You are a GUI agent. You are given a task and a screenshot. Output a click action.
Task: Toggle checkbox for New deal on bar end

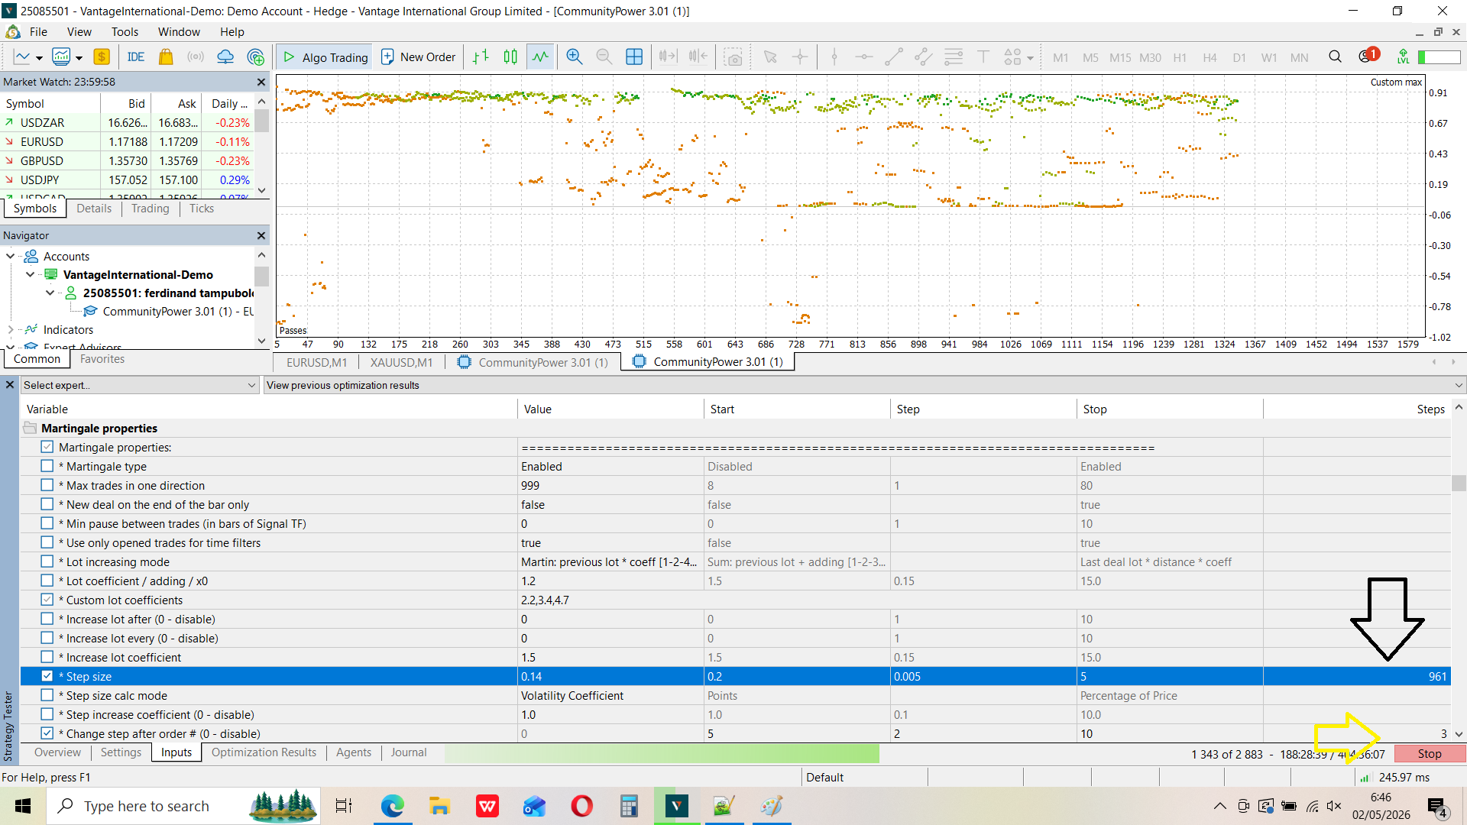point(47,504)
